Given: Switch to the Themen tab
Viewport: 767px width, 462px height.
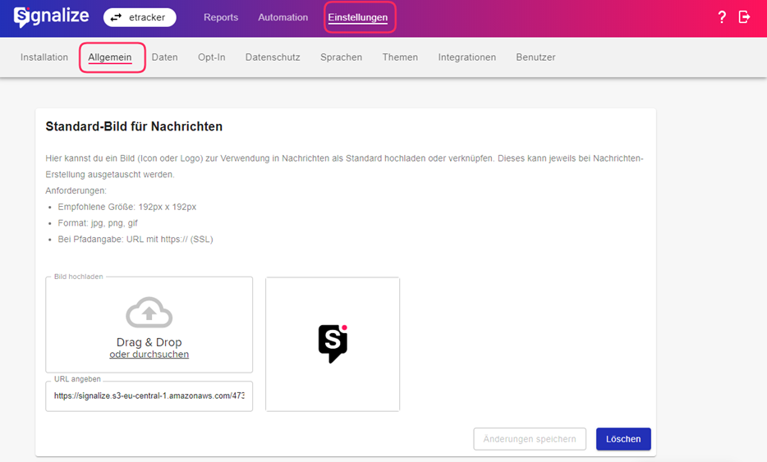Looking at the screenshot, I should click(400, 57).
